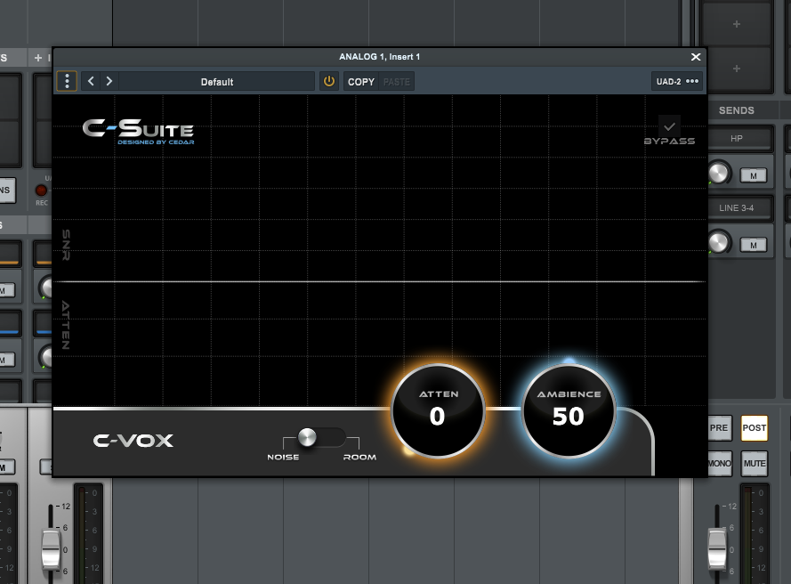This screenshot has height=584, width=791.
Task: Close the ANALOG 1 insert window
Action: tap(696, 57)
